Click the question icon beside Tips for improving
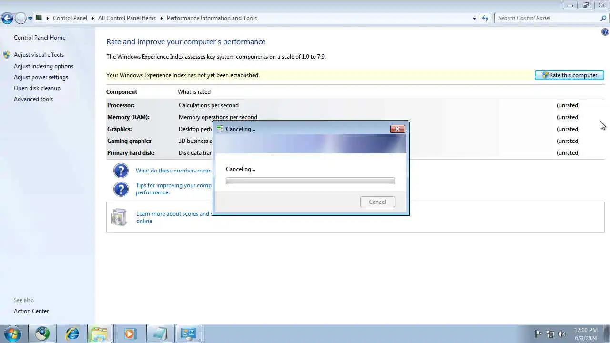The height and width of the screenshot is (343, 610). pos(121,189)
